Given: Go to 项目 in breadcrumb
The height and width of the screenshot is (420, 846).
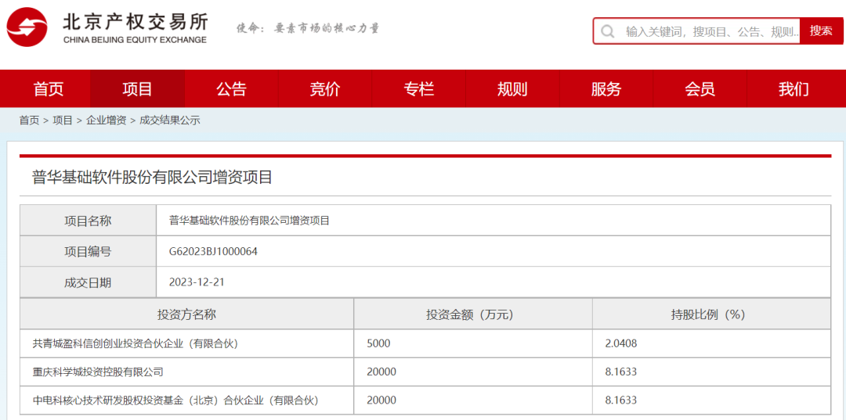Looking at the screenshot, I should coord(63,120).
